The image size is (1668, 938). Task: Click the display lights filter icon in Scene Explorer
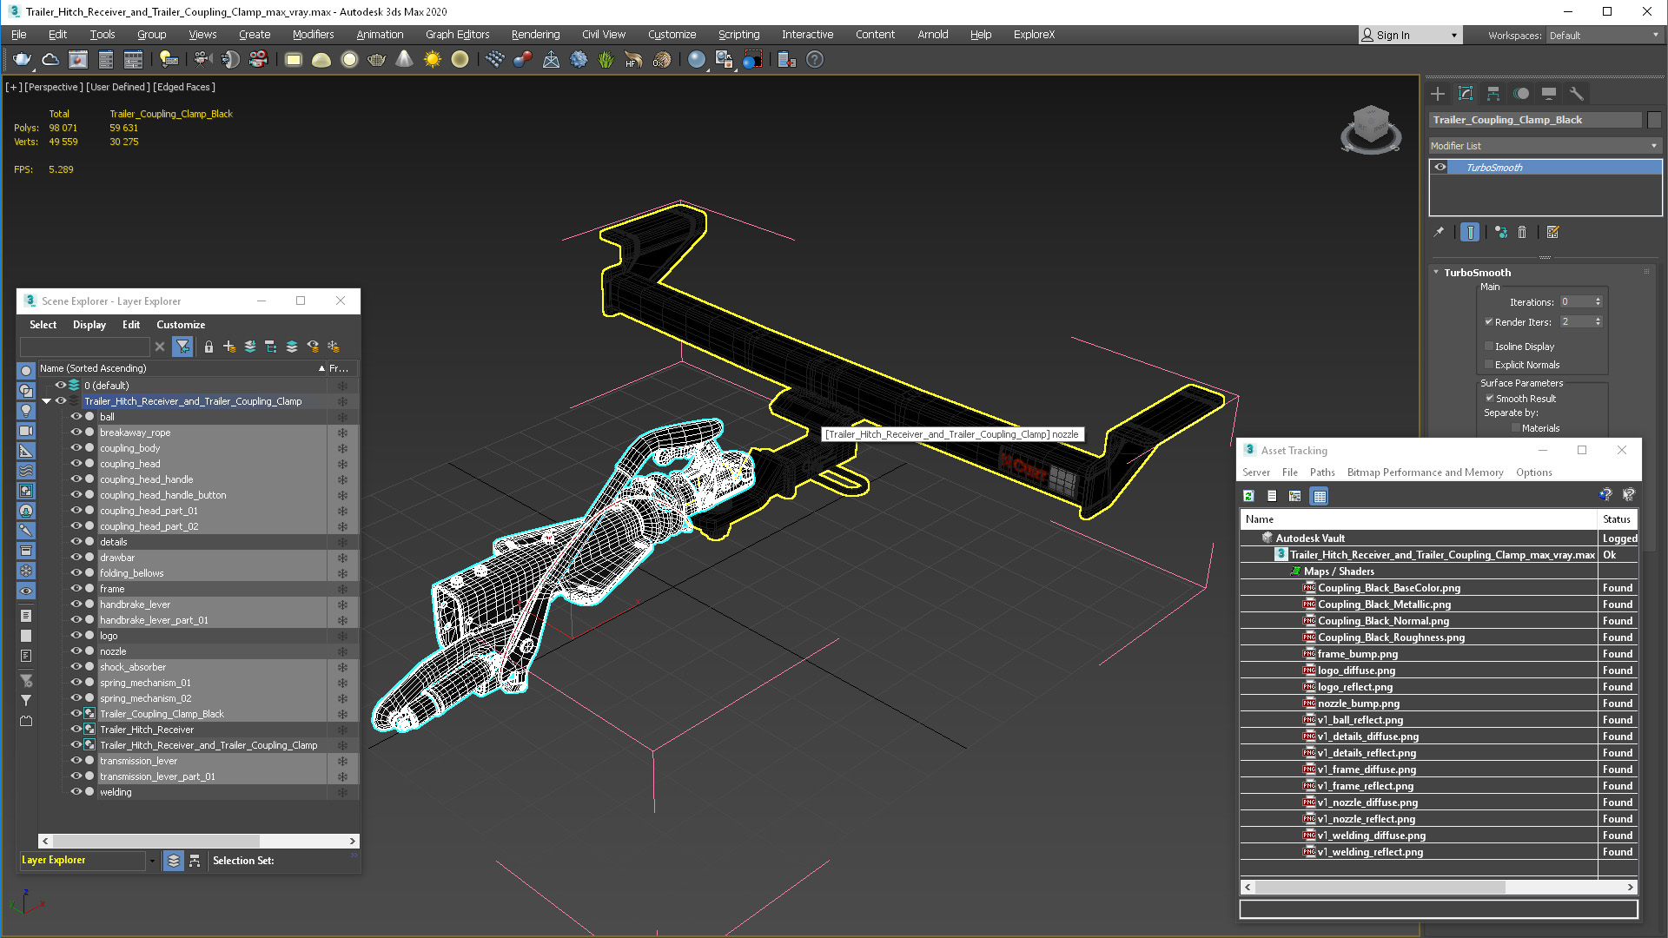26,410
